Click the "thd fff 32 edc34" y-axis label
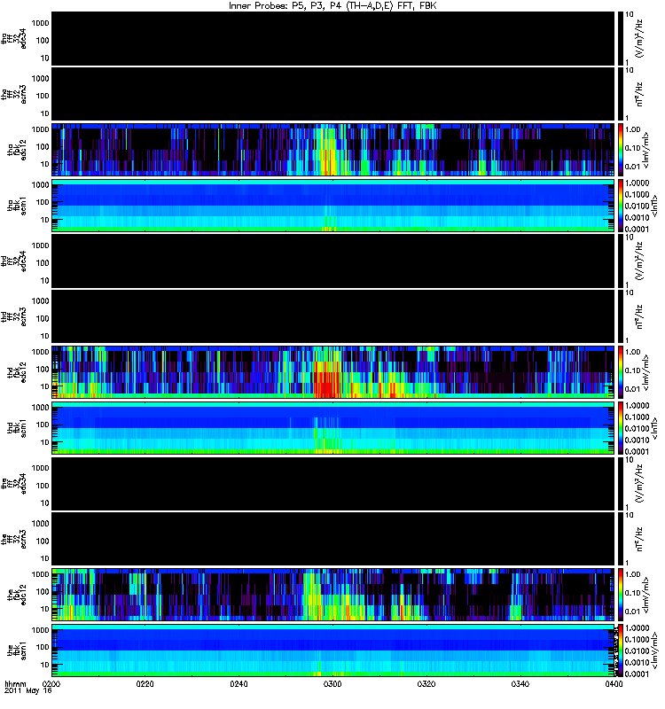The width and height of the screenshot is (665, 709). 14,261
